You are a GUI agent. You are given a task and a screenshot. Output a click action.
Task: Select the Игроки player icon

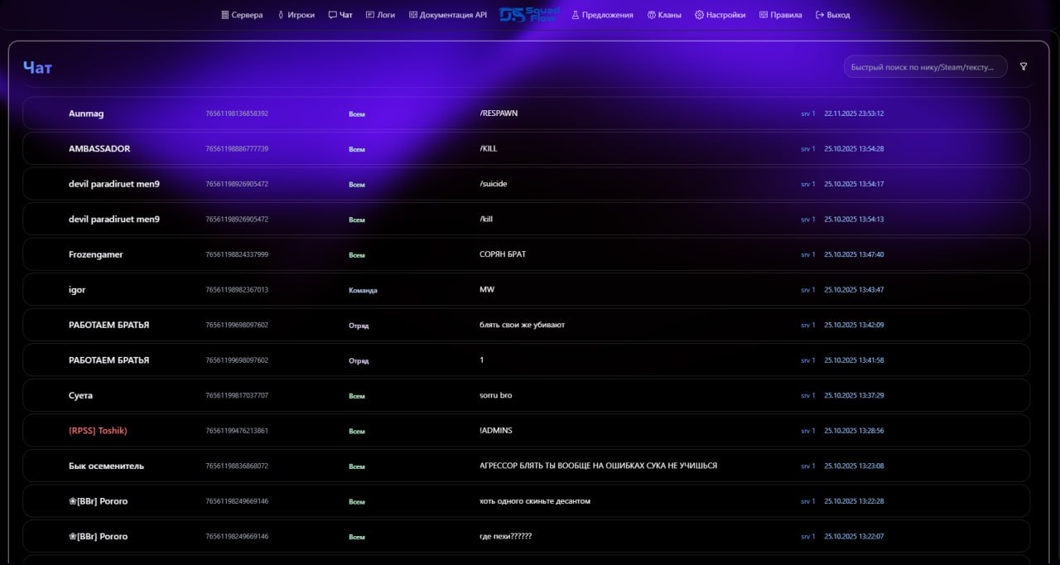280,14
